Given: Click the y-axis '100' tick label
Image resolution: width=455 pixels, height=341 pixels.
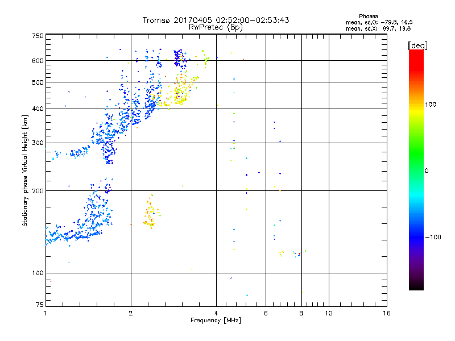Looking at the screenshot, I should (38, 273).
